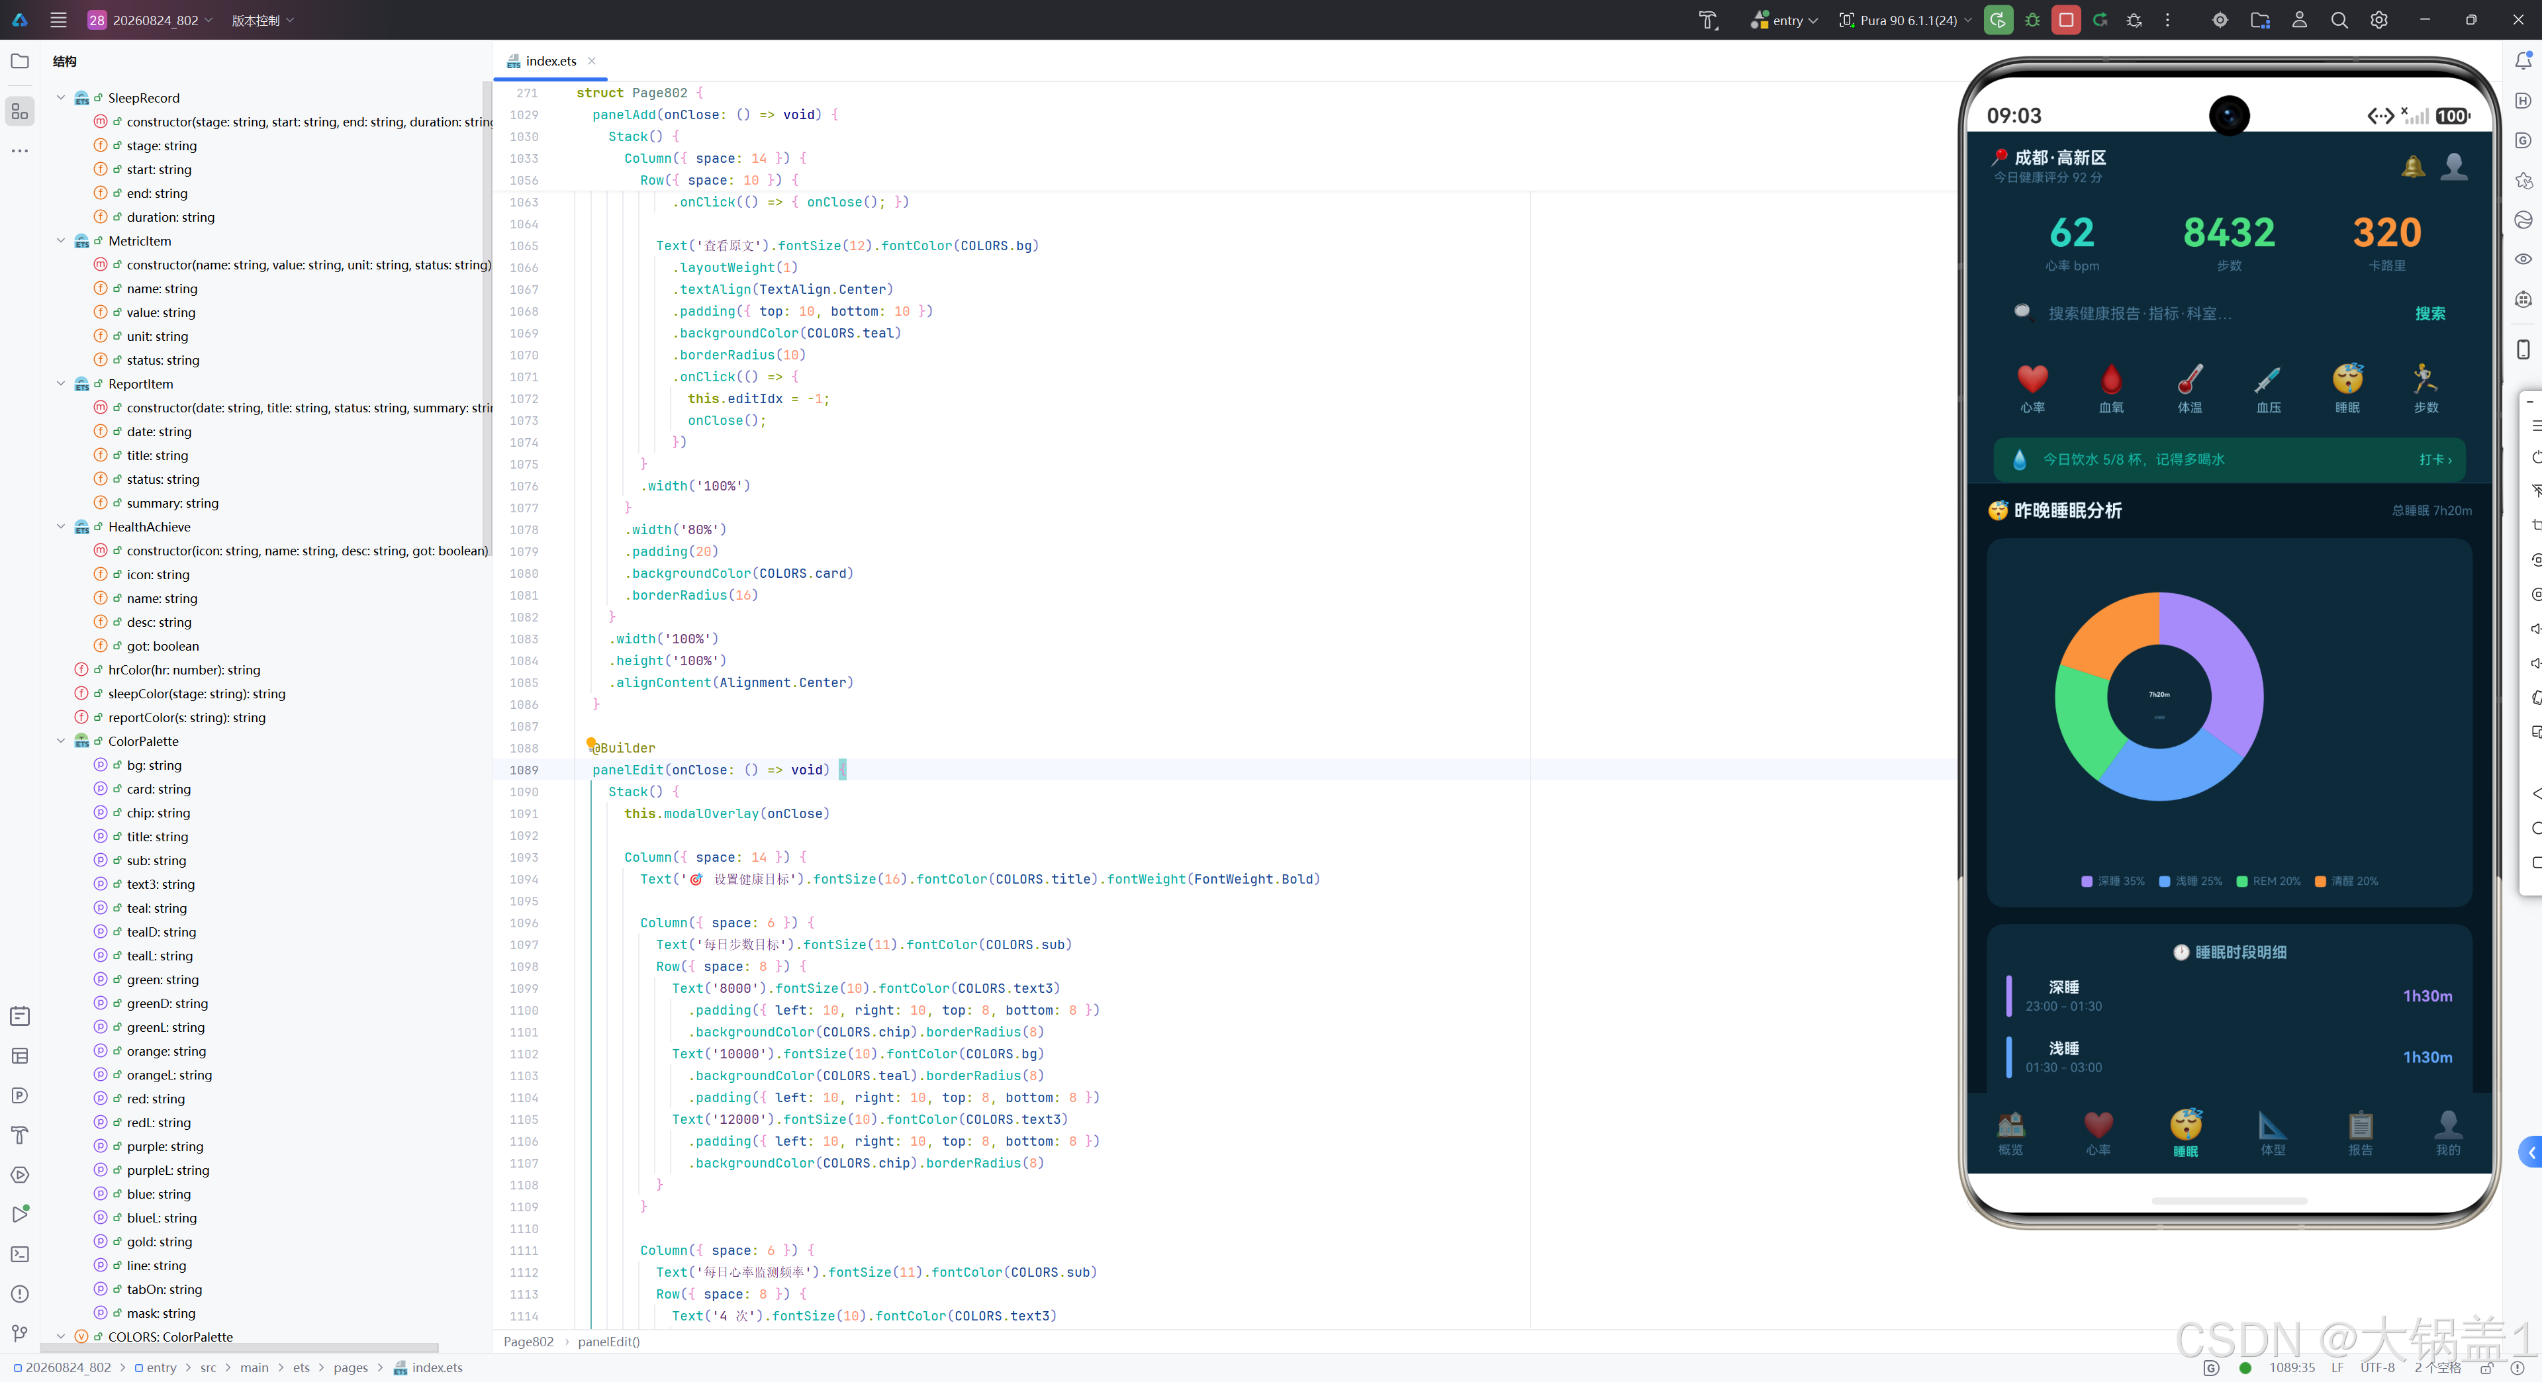Click the Page802 breadcrumb
Viewport: 2542px width, 1382px height.
click(x=529, y=1342)
